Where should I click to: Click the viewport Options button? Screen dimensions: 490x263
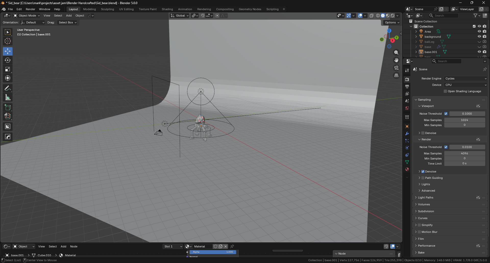click(x=392, y=22)
